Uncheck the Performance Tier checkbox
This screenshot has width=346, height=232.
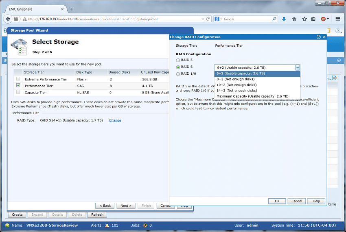click(18, 85)
